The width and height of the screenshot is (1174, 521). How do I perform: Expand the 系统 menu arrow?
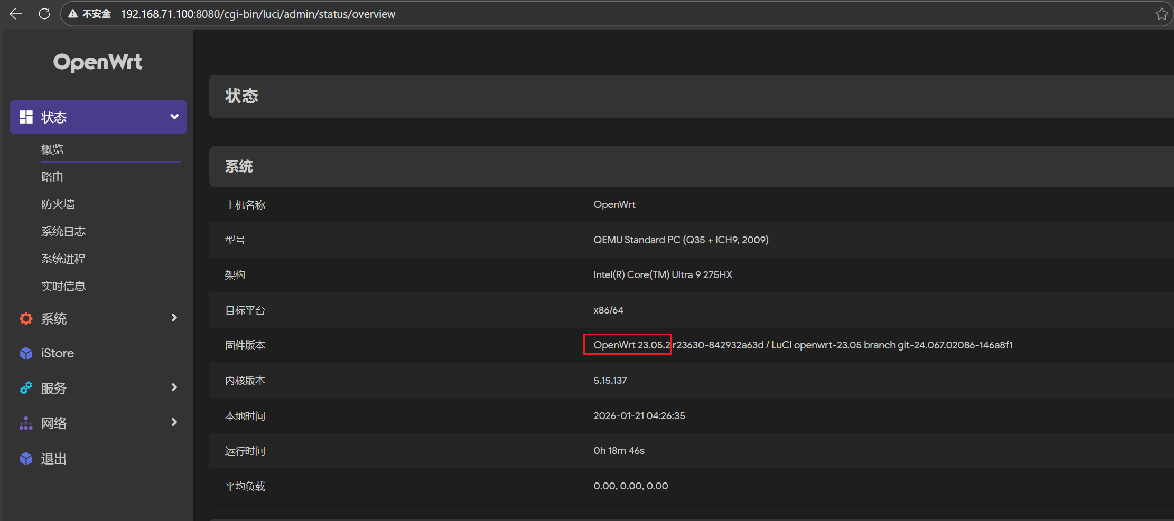(x=174, y=318)
